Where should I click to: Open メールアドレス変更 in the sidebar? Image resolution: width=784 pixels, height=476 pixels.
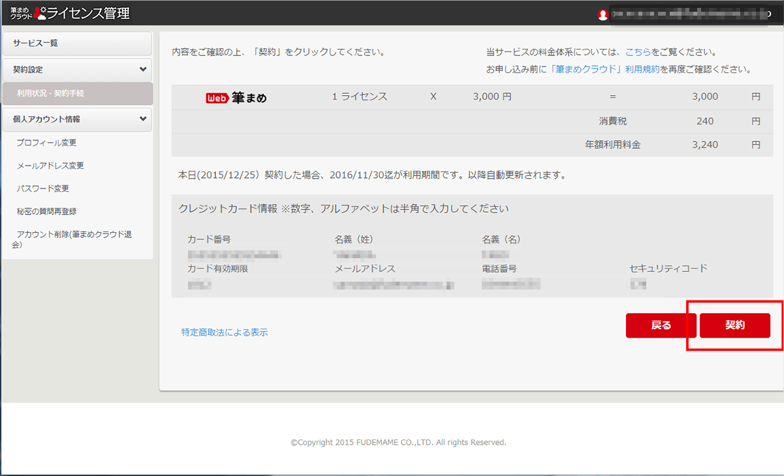[50, 166]
